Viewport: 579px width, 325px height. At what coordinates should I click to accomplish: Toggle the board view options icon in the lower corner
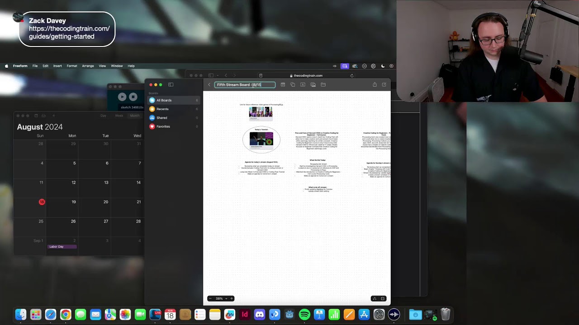click(383, 298)
